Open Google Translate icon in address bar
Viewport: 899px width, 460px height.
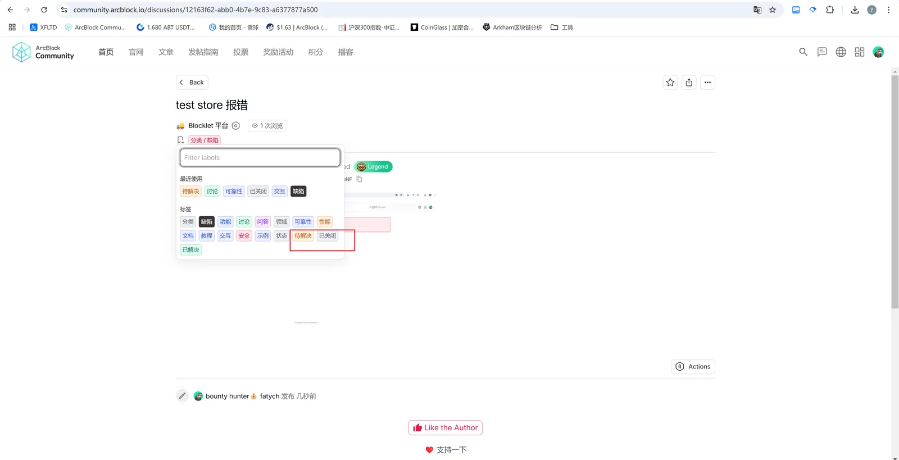[757, 10]
